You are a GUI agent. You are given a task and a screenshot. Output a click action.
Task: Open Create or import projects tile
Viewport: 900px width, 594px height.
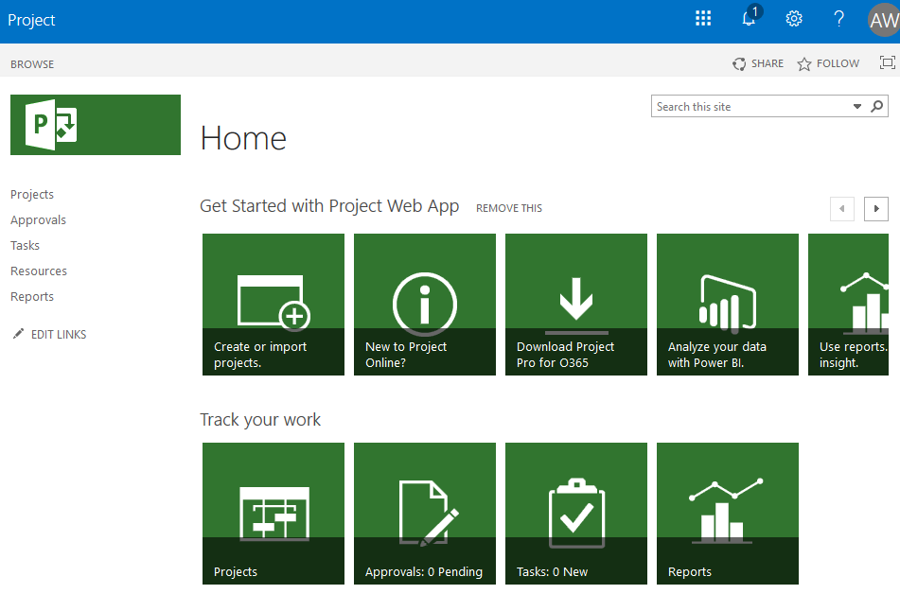[x=274, y=305]
